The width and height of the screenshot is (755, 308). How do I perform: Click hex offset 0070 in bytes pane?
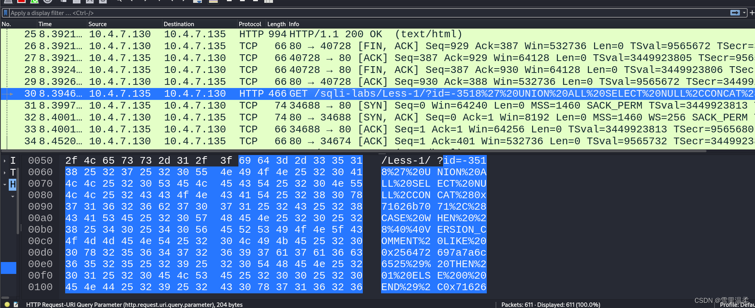(41, 184)
